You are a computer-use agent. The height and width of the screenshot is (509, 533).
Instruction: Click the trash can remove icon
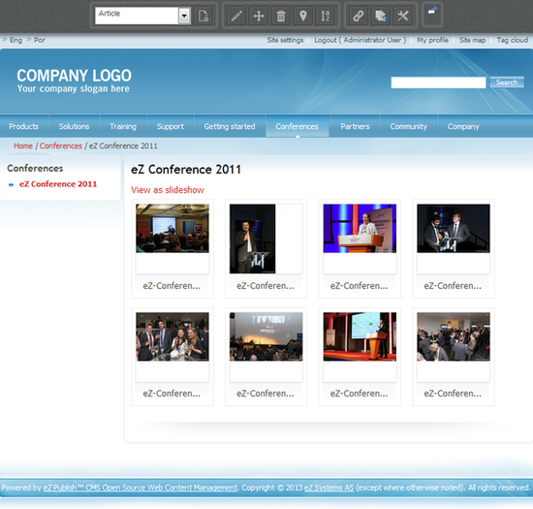click(x=281, y=16)
